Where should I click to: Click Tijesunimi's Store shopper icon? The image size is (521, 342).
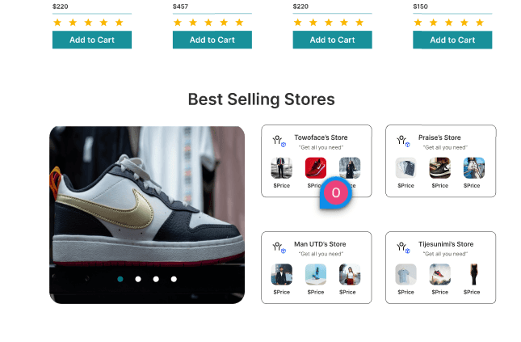coord(403,248)
